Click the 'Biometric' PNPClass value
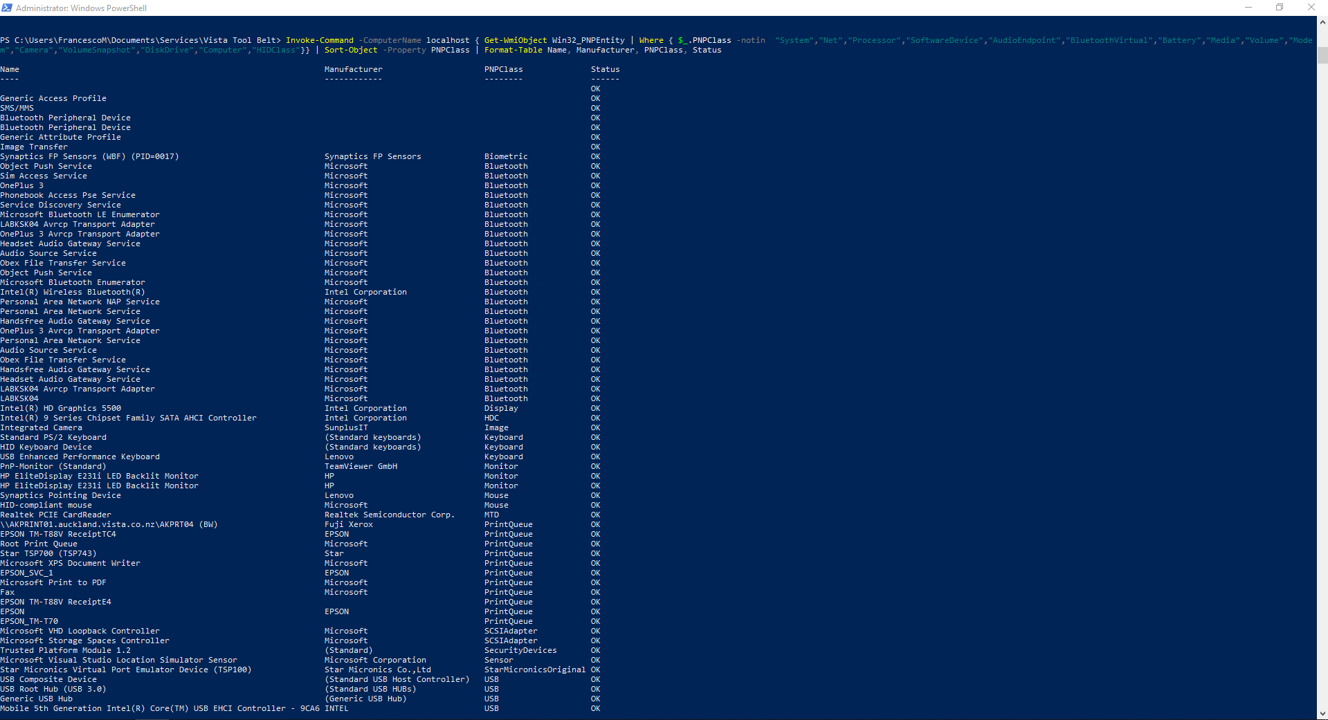 point(506,156)
